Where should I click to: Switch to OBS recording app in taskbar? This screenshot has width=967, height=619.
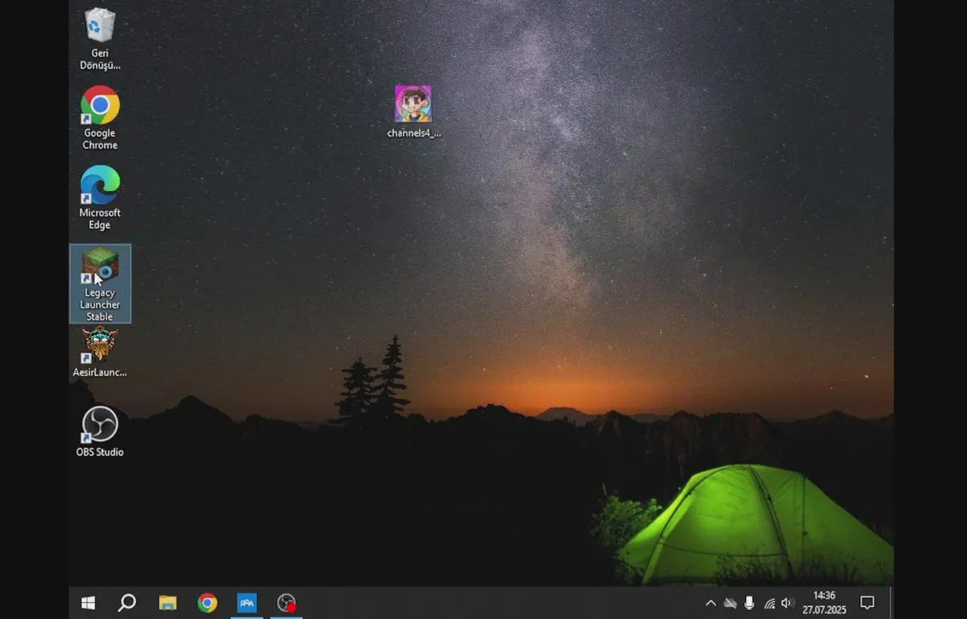286,603
